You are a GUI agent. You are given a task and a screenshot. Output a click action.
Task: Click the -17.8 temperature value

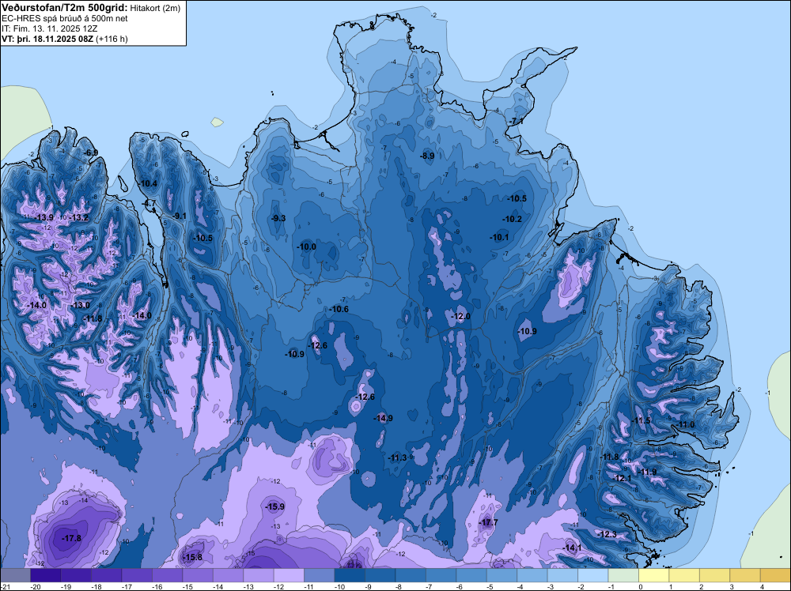coord(71,538)
